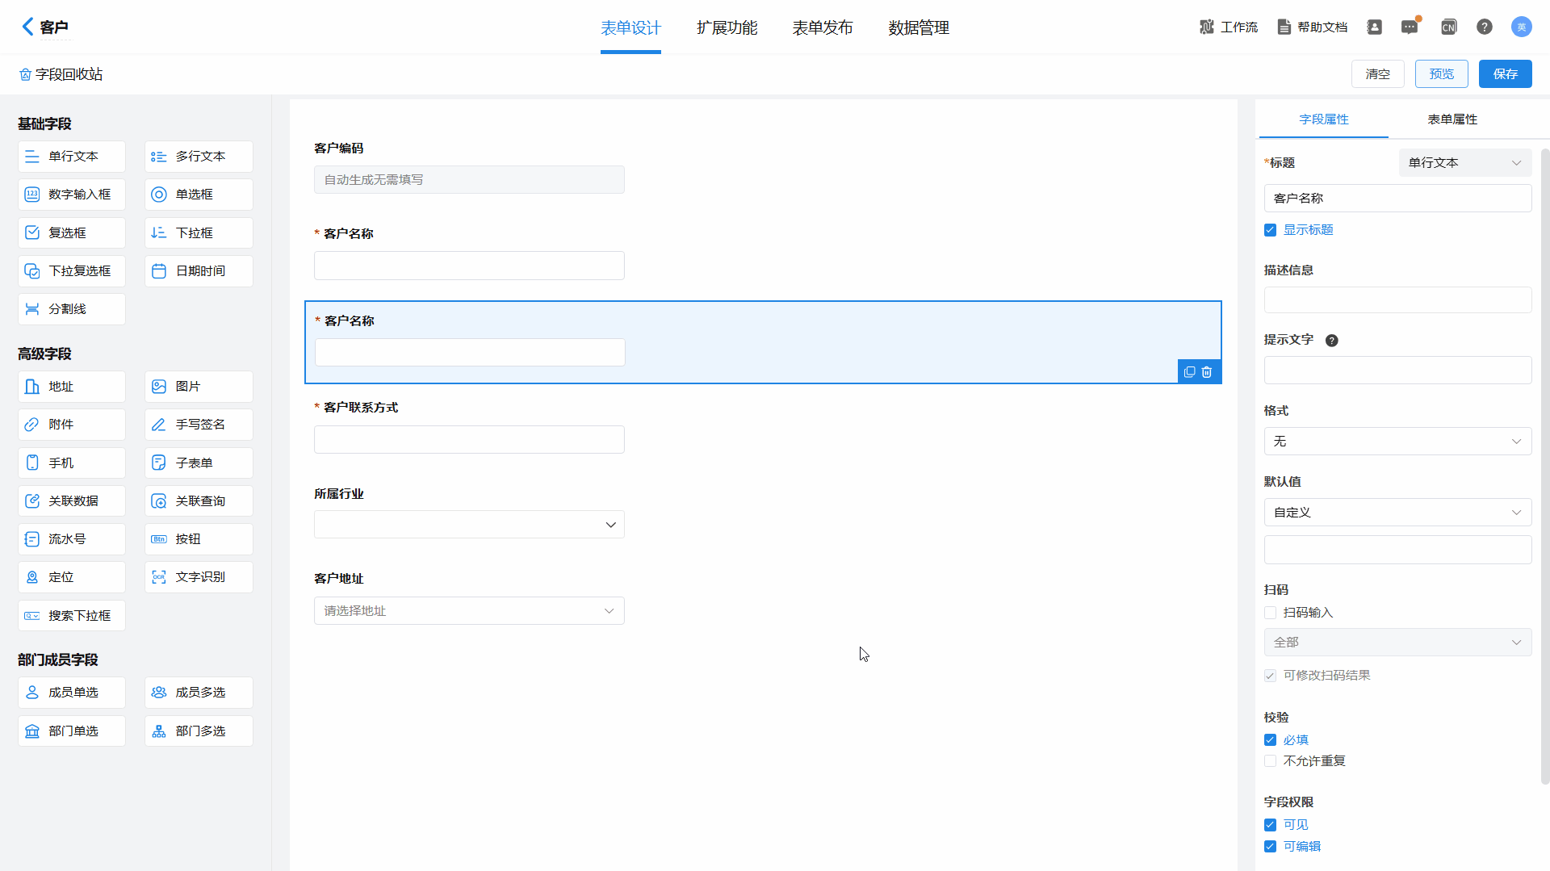1550x871 pixels.
Task: Switch to the 表单属性 tab
Action: [1452, 119]
